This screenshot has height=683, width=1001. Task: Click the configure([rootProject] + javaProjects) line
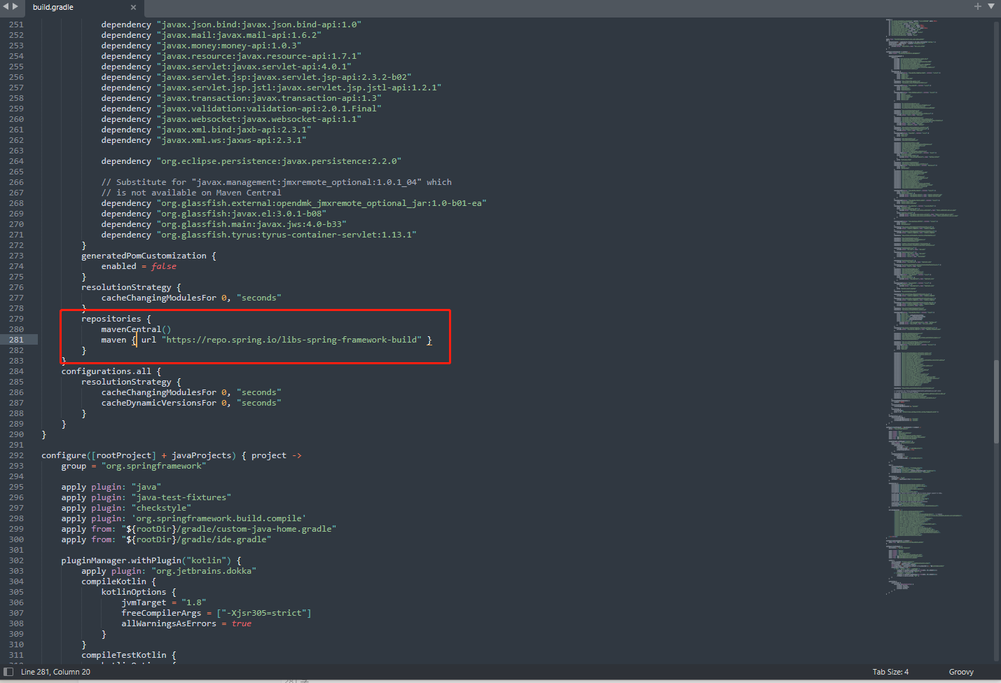(x=172, y=455)
